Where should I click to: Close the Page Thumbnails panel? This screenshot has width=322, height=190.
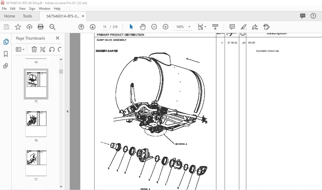click(x=58, y=38)
